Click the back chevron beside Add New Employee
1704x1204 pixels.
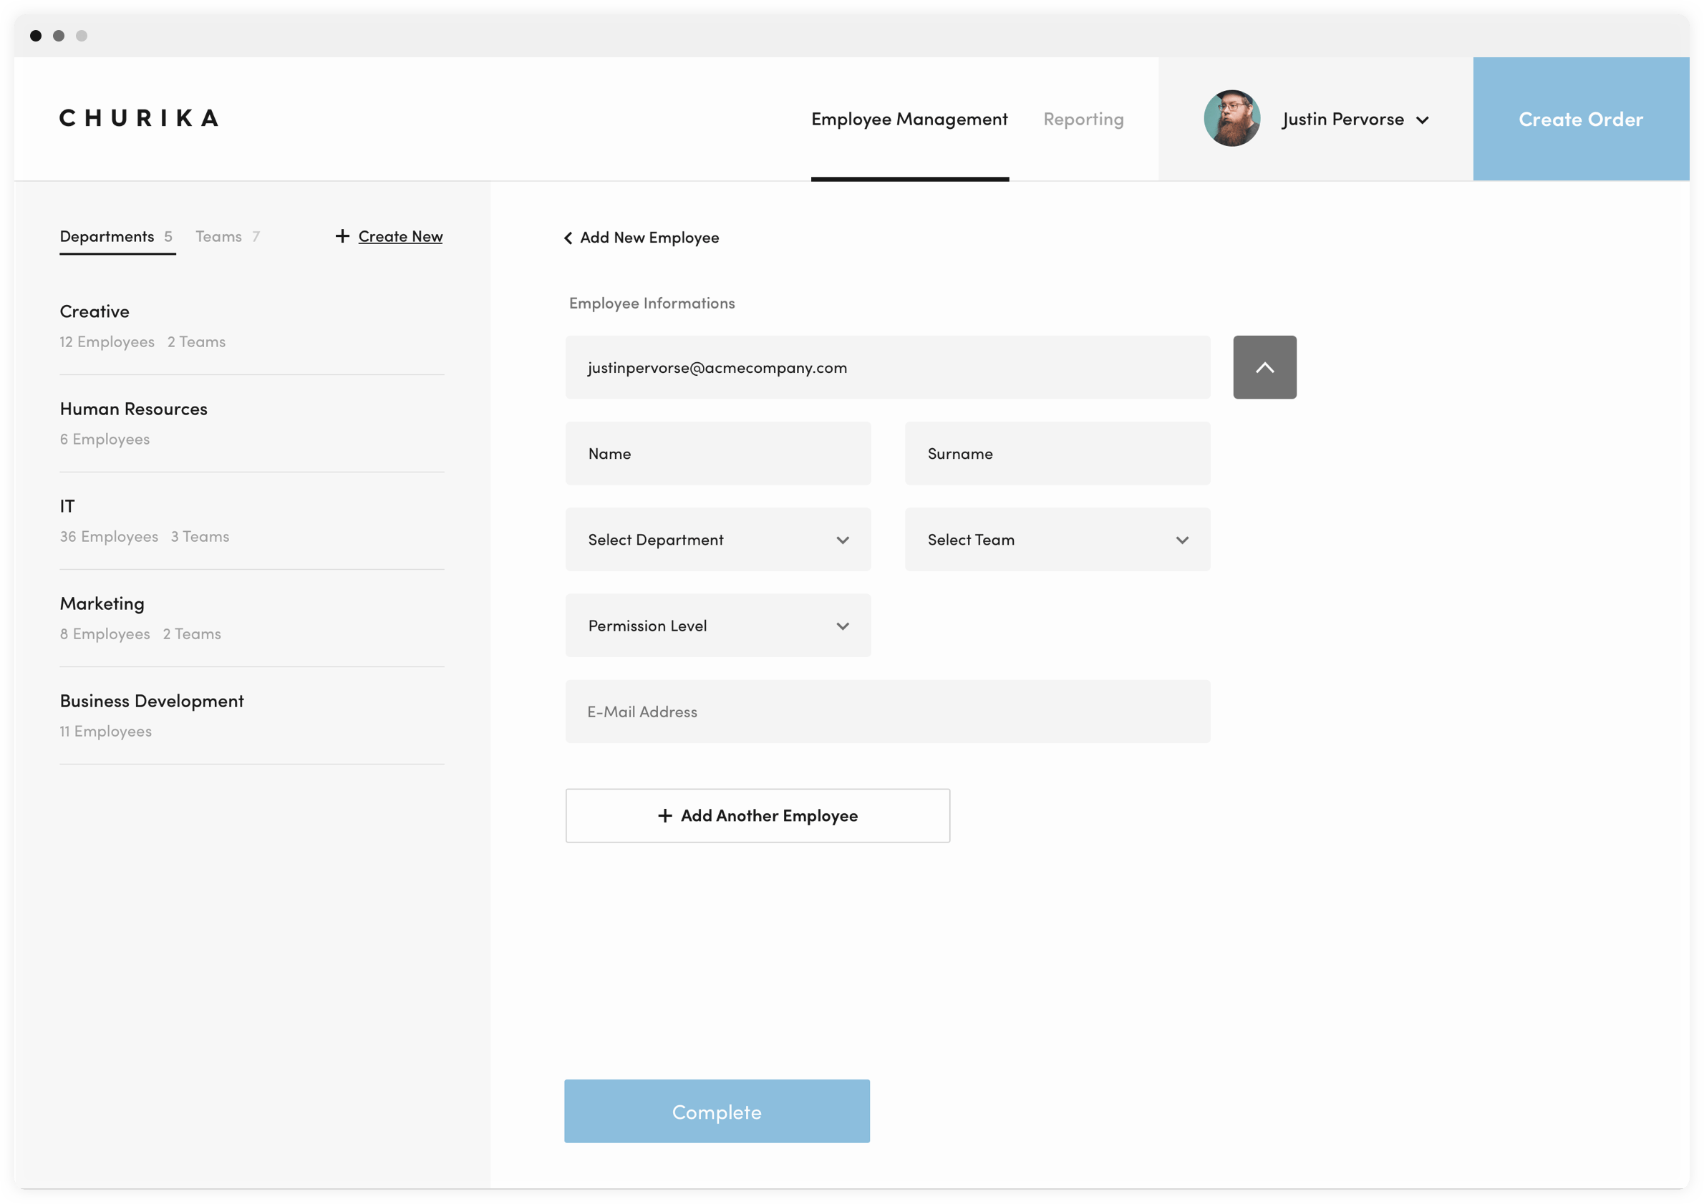pyautogui.click(x=568, y=238)
